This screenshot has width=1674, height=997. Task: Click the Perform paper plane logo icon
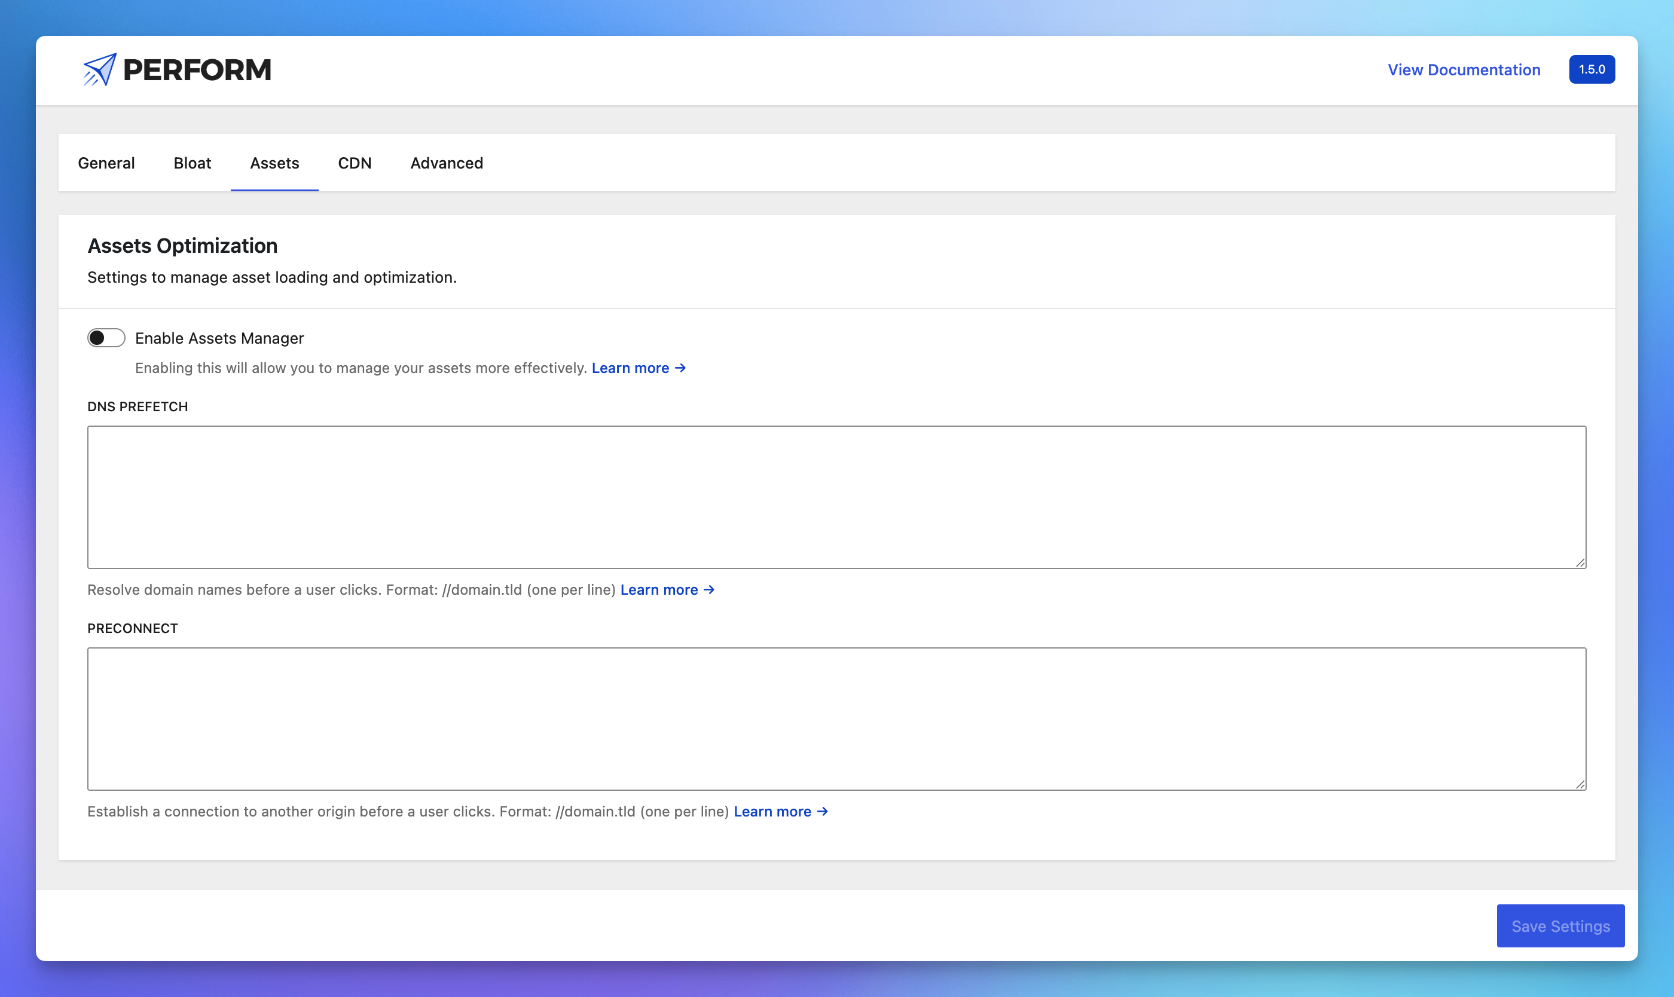tap(99, 69)
